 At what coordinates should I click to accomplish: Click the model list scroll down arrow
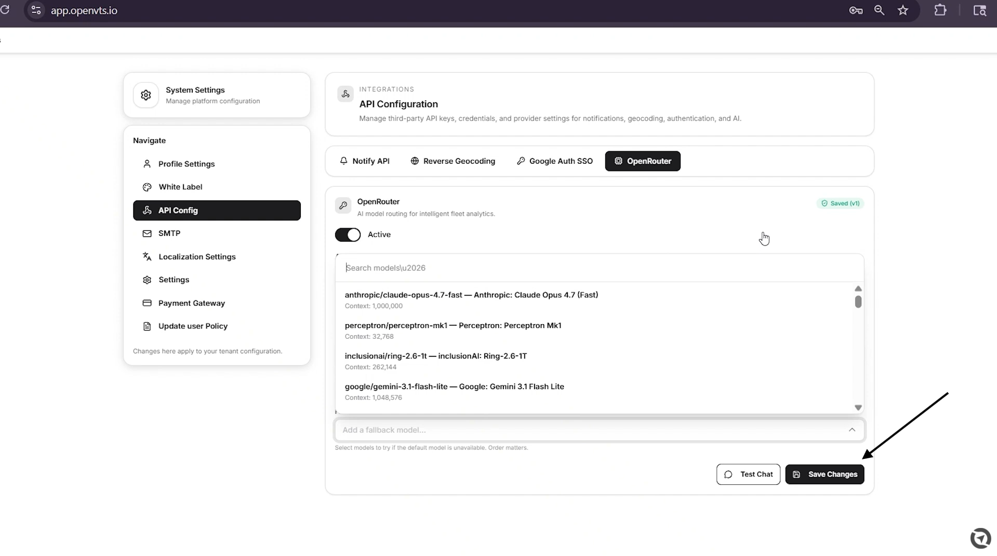tap(858, 408)
